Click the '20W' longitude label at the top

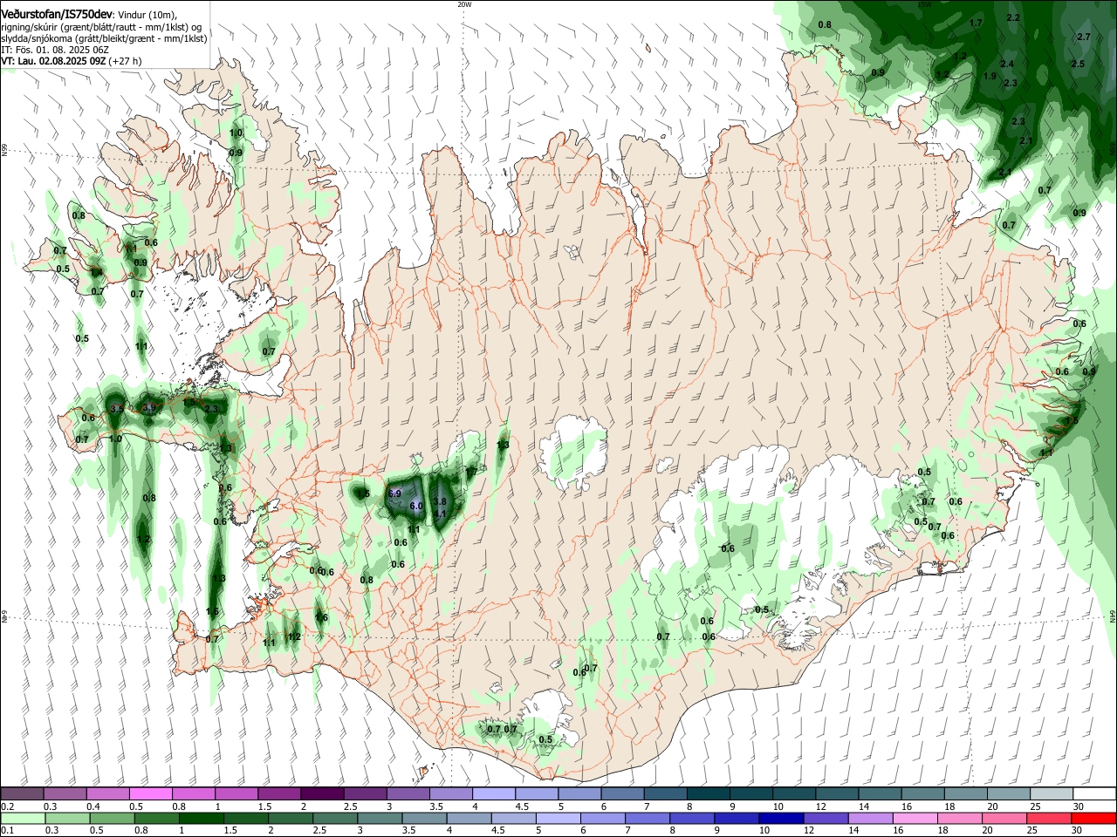point(464,4)
